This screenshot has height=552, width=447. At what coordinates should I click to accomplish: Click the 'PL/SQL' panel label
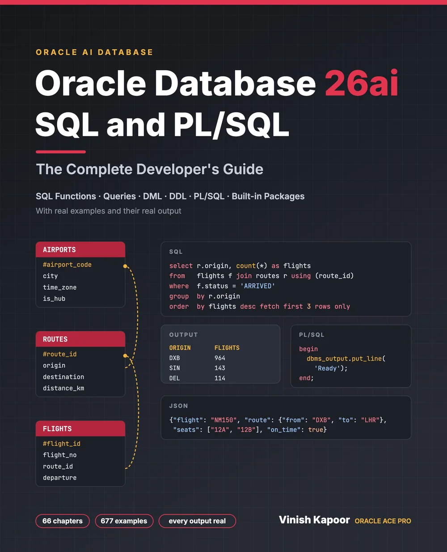[312, 334]
